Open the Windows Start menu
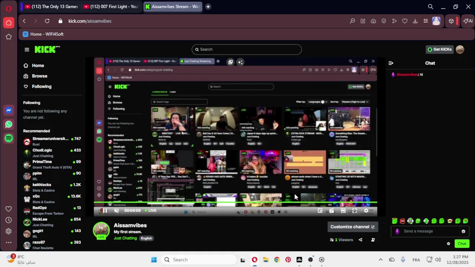The height and width of the screenshot is (267, 475). tap(154, 260)
